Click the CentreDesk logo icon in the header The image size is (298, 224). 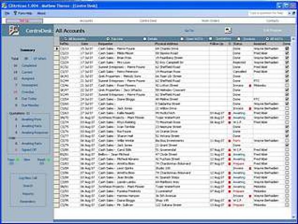pyautogui.click(x=14, y=30)
